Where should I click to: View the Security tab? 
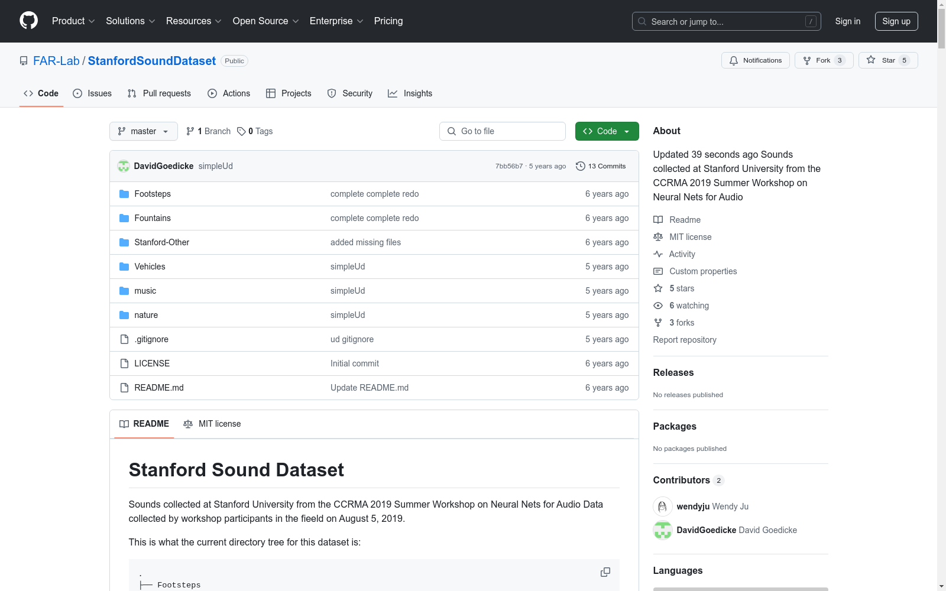tap(350, 93)
